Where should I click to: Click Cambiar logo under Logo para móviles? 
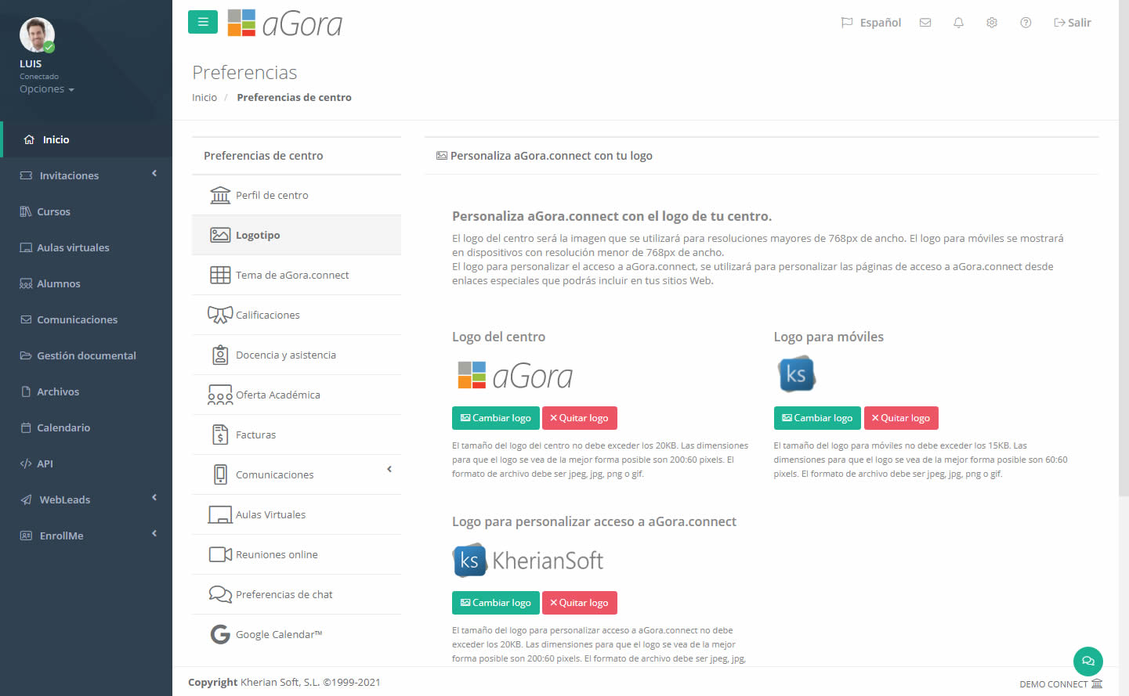(x=817, y=418)
